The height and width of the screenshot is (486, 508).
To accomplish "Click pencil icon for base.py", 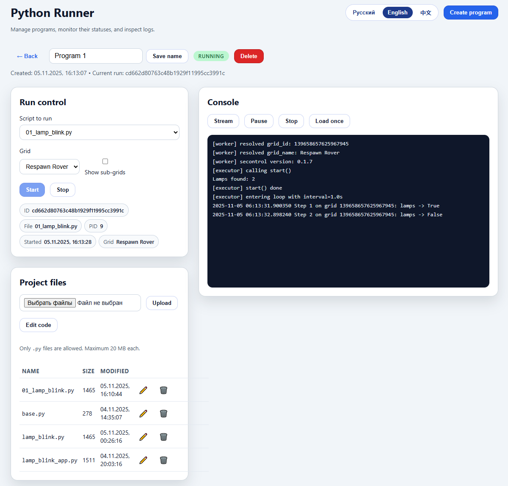I will (144, 413).
